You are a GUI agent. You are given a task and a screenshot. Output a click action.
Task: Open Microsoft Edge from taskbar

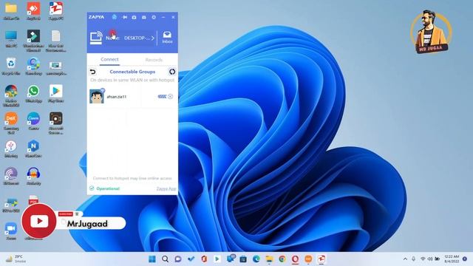click(x=256, y=259)
